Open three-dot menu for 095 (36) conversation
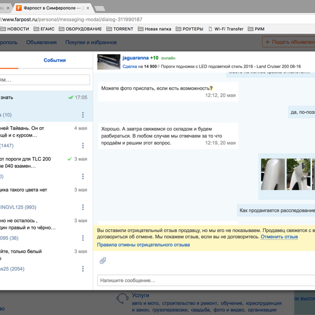This screenshot has height=315, width=315. [83, 238]
